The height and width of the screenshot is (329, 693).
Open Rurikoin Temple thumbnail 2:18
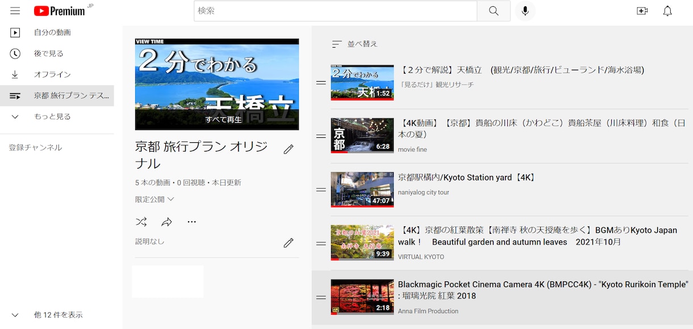pos(362,297)
